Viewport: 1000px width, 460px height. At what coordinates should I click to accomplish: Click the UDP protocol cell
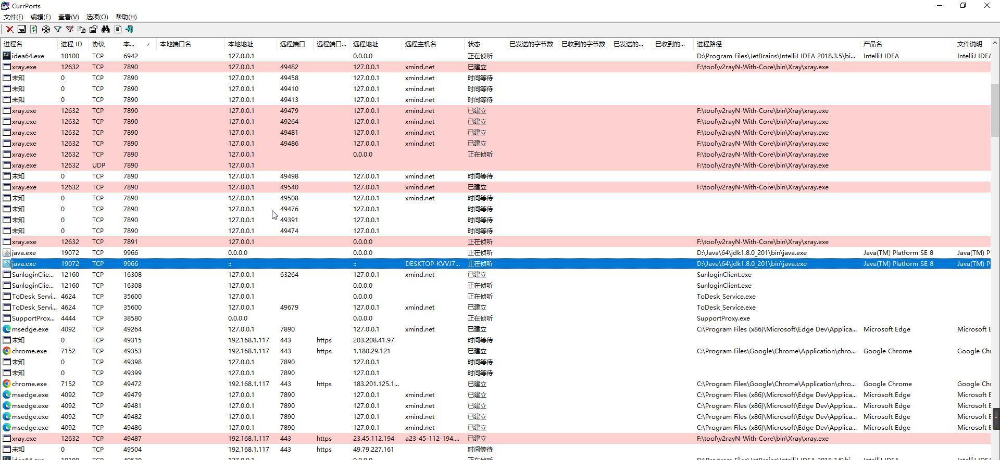(98, 165)
